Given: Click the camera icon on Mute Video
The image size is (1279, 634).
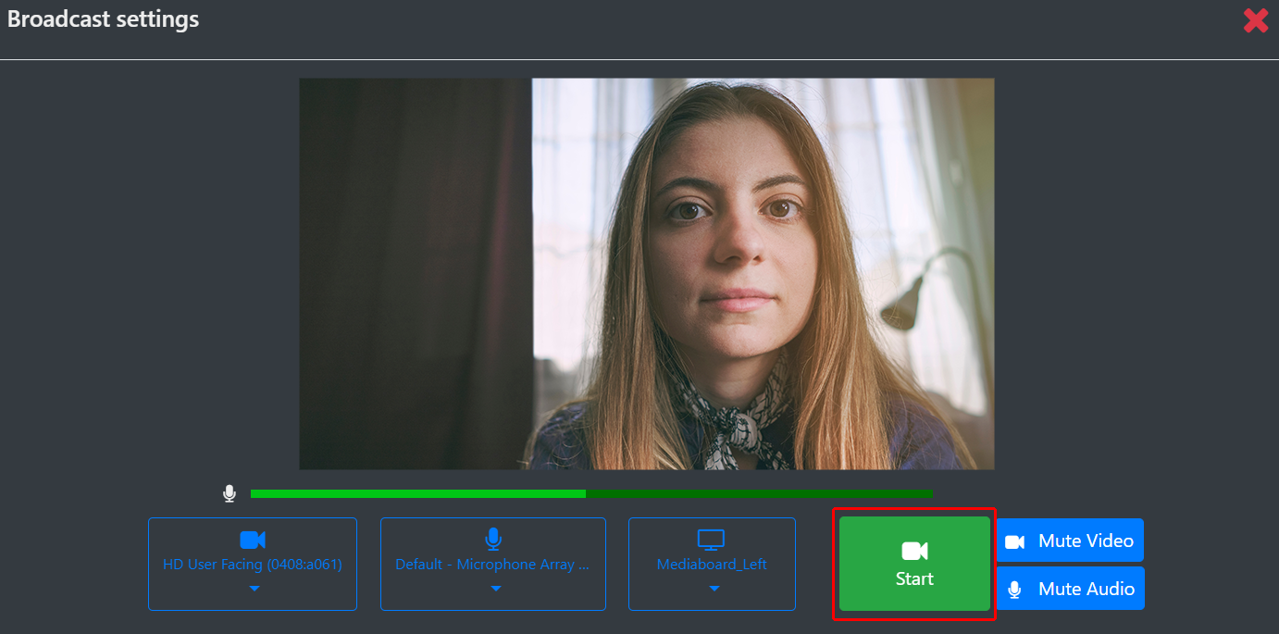Looking at the screenshot, I should (x=1015, y=541).
